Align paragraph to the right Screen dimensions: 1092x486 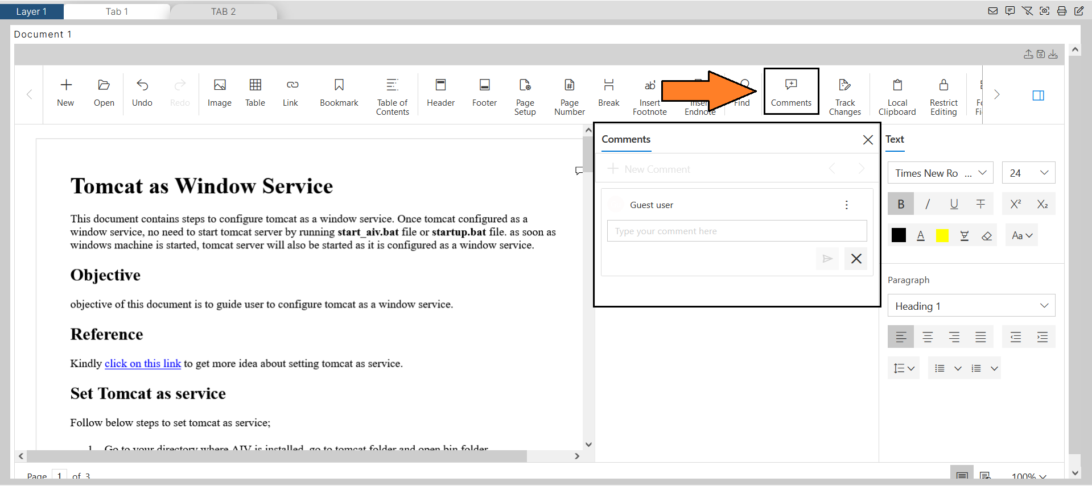(x=954, y=337)
